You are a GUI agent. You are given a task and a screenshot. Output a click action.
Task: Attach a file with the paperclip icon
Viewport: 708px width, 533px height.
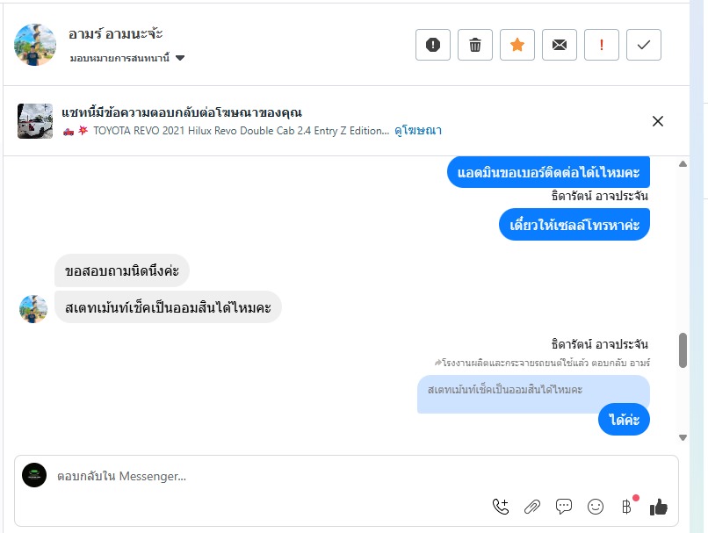(532, 506)
